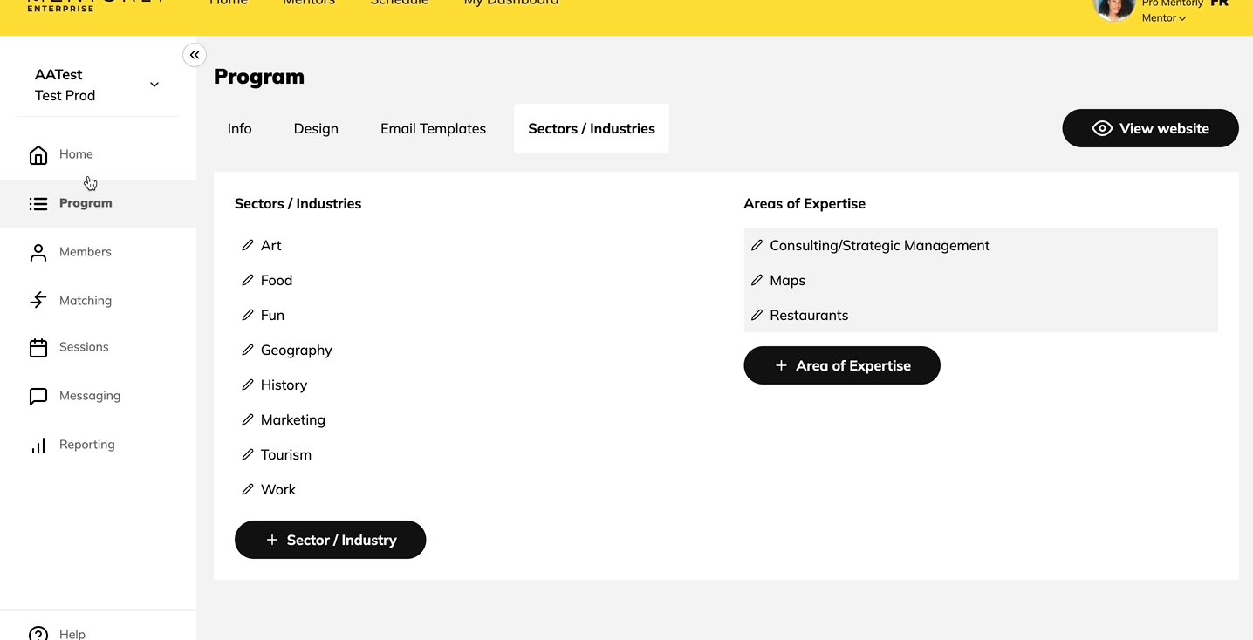Screen dimensions: 1253x640
Task: Click the Area of Expertise add button
Action: coord(841,365)
